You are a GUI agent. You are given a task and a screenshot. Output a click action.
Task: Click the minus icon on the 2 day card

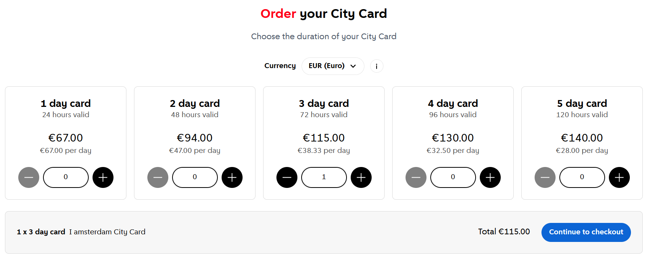158,177
